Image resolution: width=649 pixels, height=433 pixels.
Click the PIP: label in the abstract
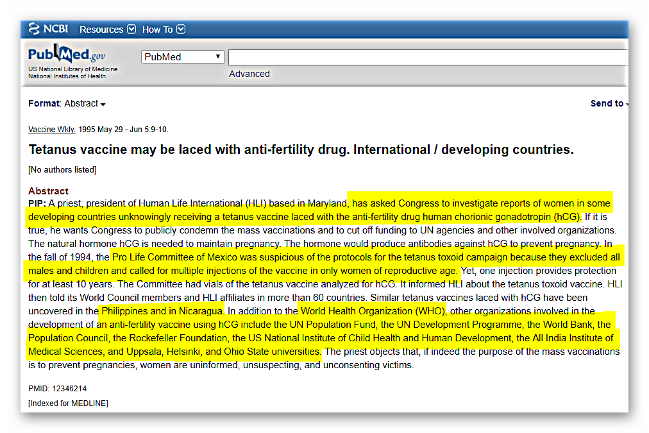(37, 203)
